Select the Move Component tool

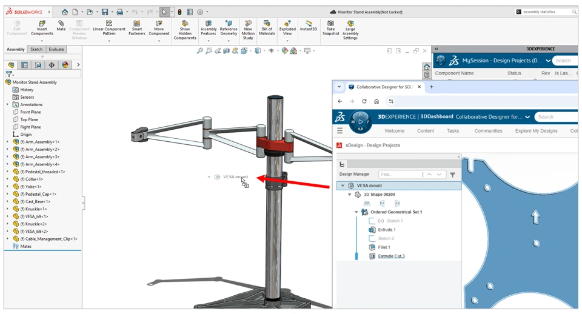pos(159,28)
